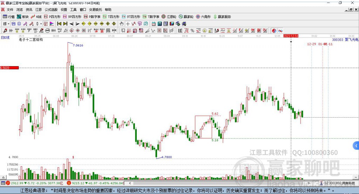Image resolution: width=359 pixels, height=194 pixels.
Task: Click the 日K线 period label
Action: pyautogui.click(x=5, y=37)
